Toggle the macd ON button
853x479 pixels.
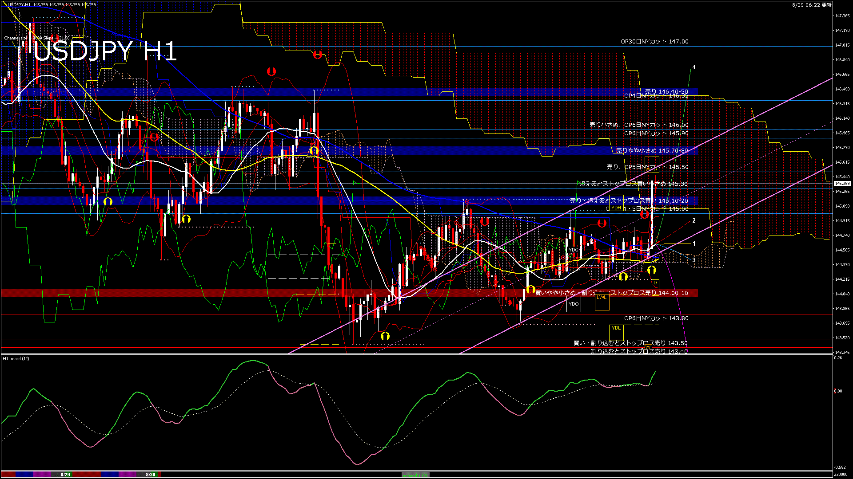coord(415,475)
